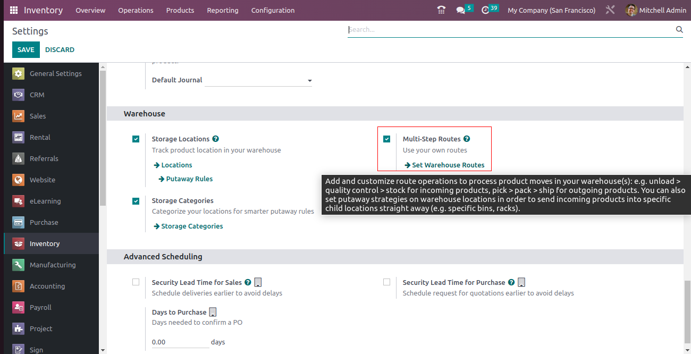691x354 pixels.
Task: Open CRM settings from sidebar
Action: (37, 95)
